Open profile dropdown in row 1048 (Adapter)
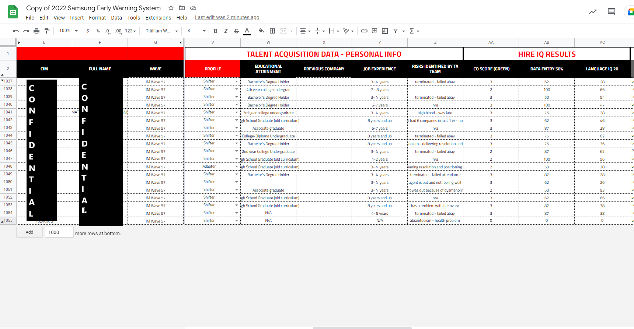Image resolution: width=634 pixels, height=329 pixels. tap(237, 167)
